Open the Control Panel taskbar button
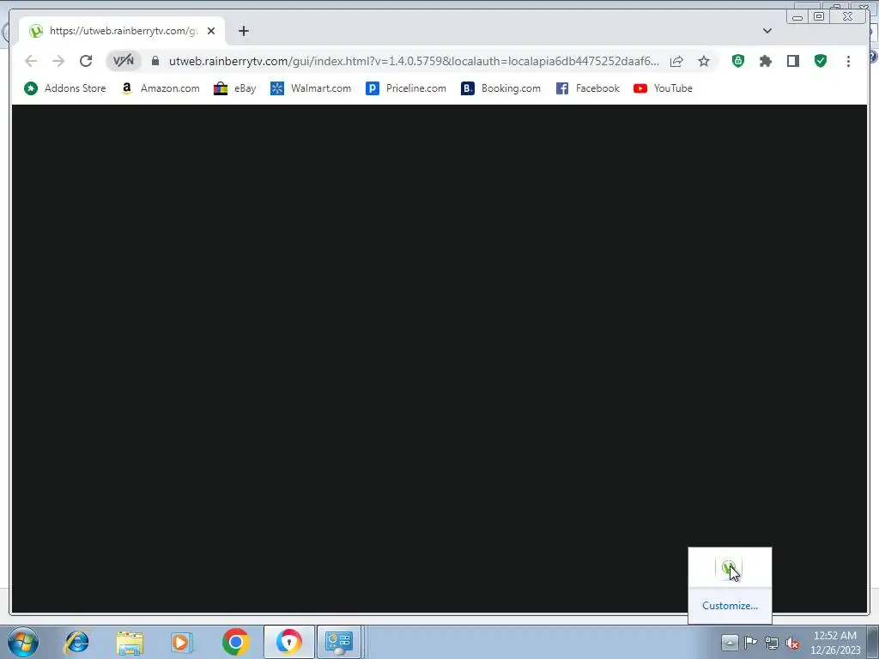Viewport: 879px width, 659px height. click(x=339, y=642)
